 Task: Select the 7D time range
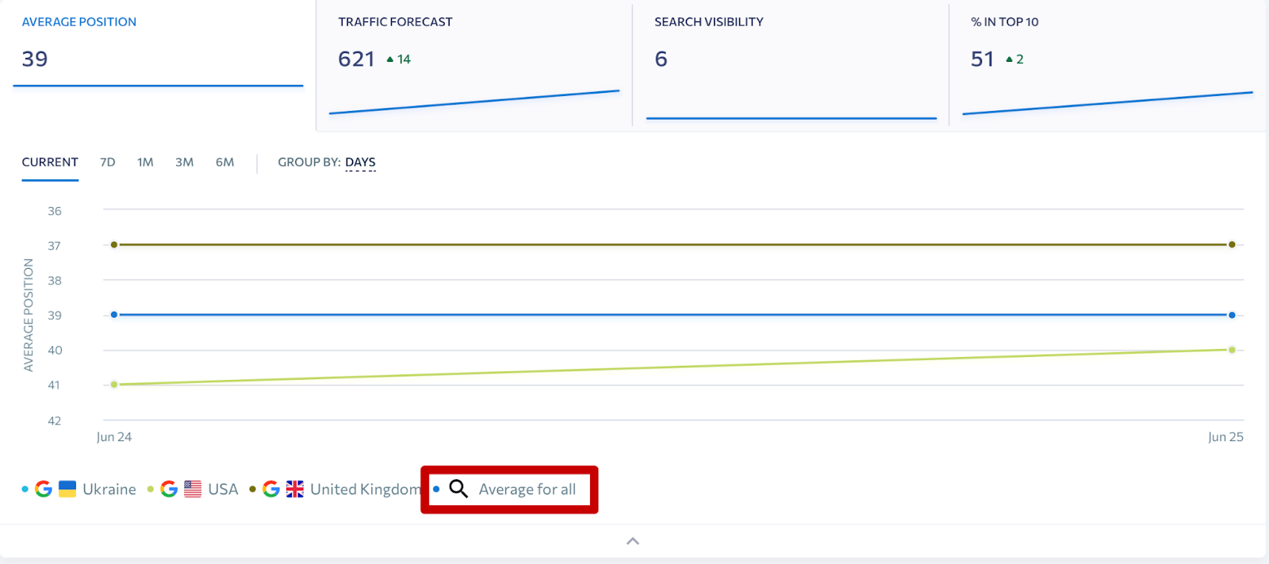tap(108, 163)
